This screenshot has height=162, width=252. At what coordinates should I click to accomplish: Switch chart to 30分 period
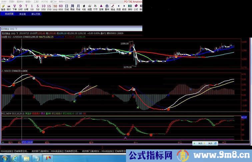(55, 7)
